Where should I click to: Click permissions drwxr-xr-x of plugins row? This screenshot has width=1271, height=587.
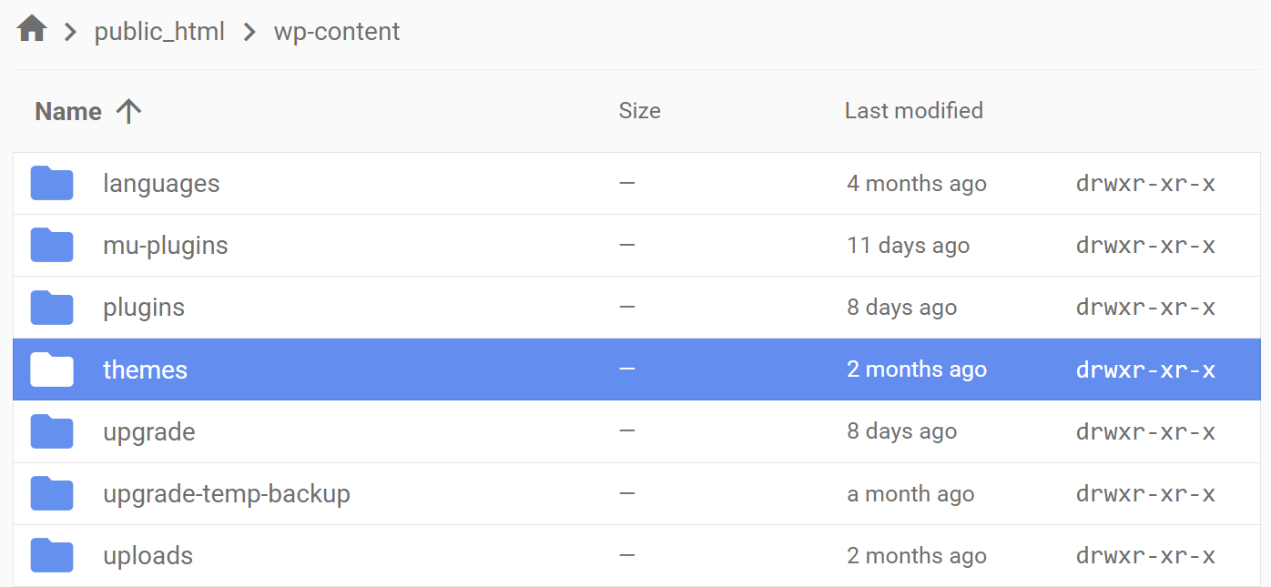pos(1144,308)
